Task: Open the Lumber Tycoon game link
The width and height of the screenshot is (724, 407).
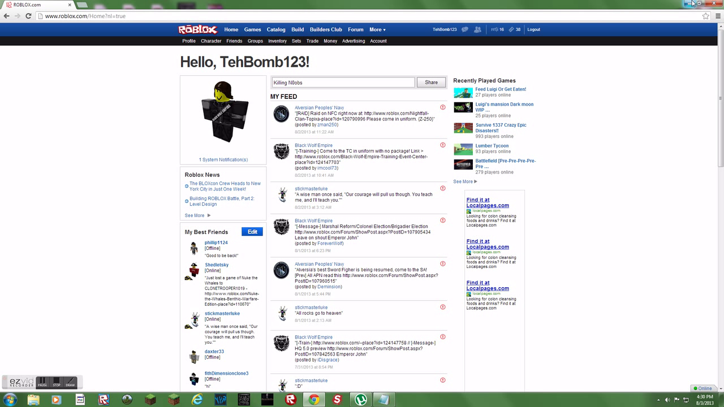Action: [x=492, y=146]
